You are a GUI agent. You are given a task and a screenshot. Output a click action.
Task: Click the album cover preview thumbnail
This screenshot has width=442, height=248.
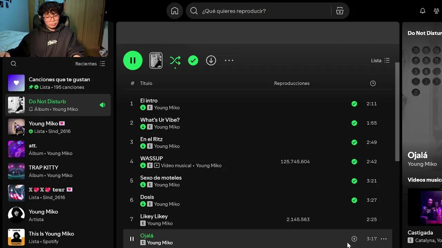pyautogui.click(x=156, y=60)
